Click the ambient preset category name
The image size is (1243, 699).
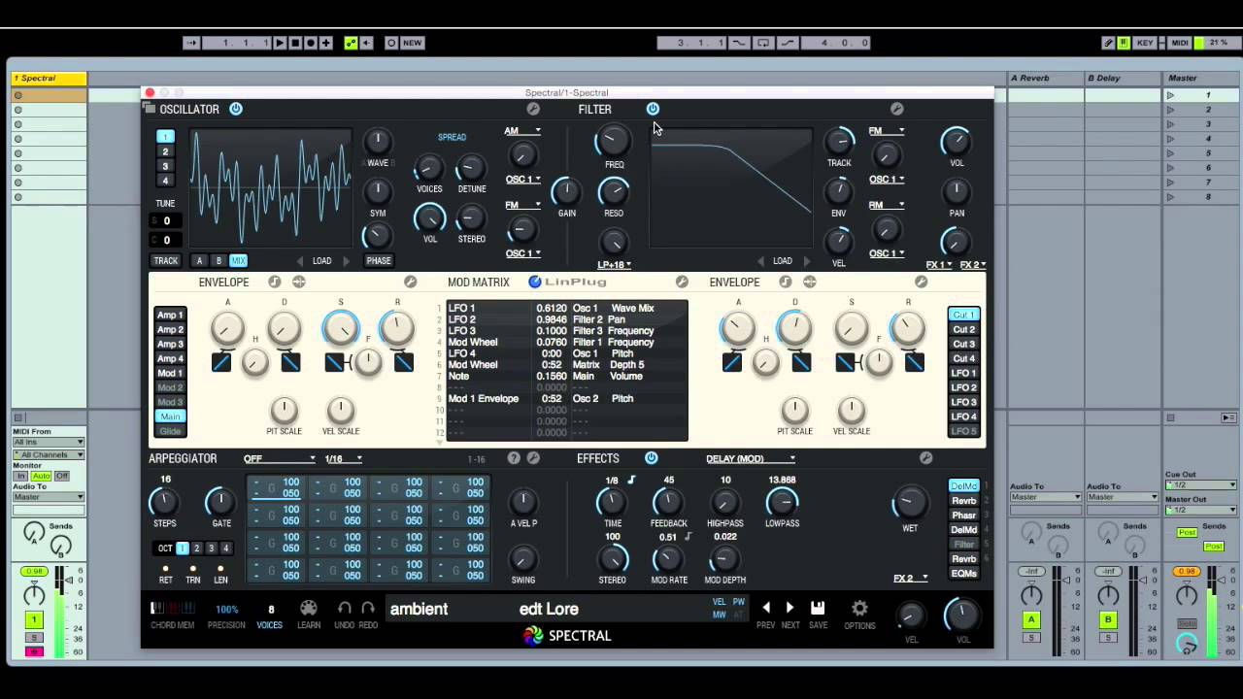[419, 609]
